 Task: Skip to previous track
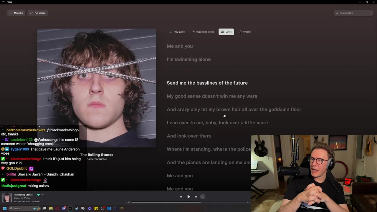[x=181, y=197]
